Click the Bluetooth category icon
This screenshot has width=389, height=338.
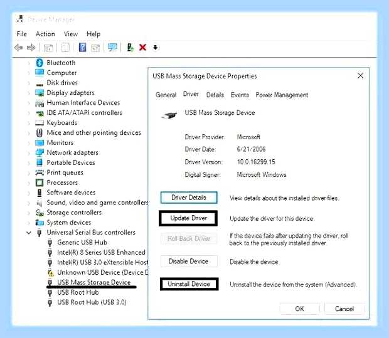tap(40, 63)
